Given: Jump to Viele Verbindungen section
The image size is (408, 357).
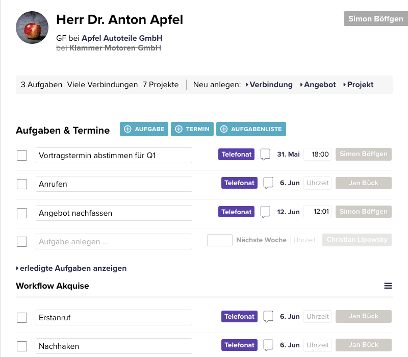Looking at the screenshot, I should tap(103, 85).
